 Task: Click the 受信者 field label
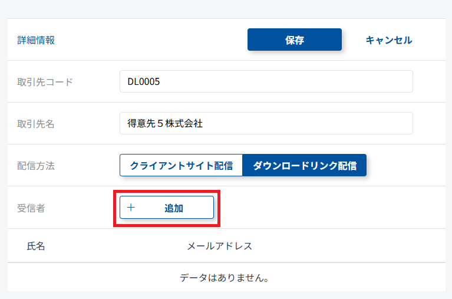[x=31, y=208]
